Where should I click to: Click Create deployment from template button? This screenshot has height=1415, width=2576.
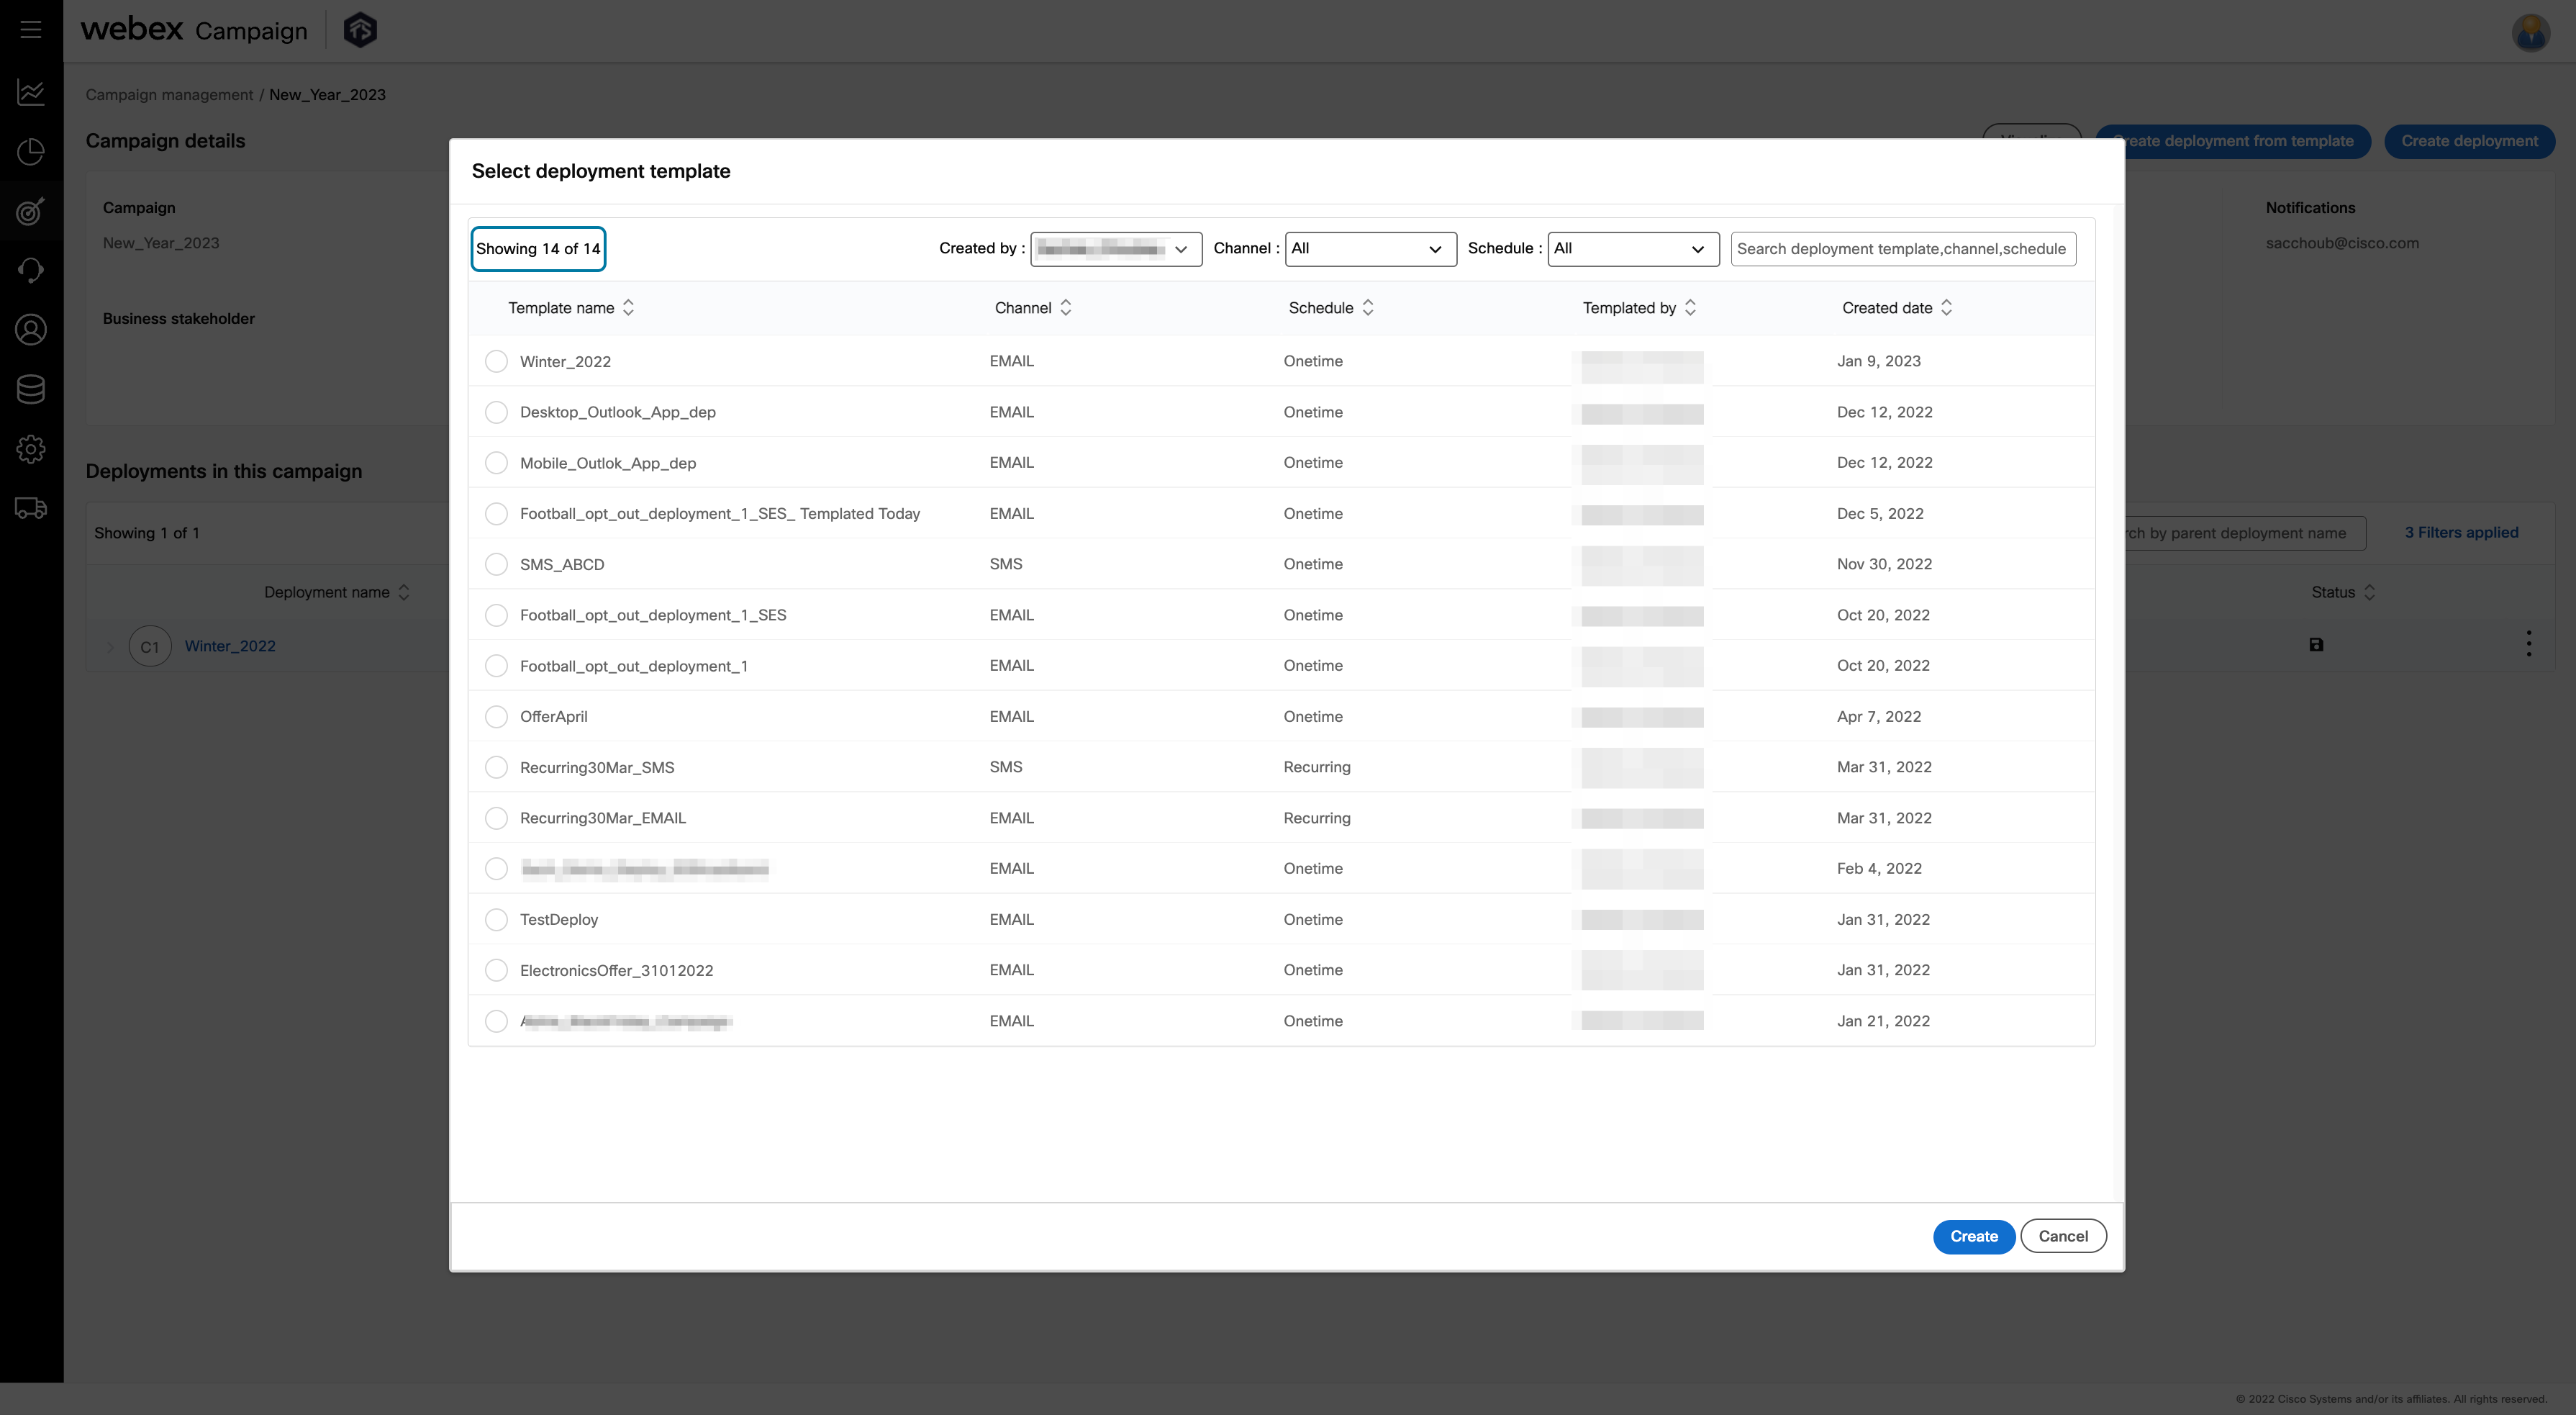pos(2232,141)
